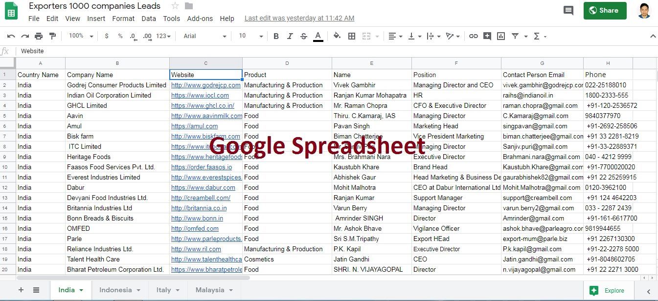Insert a comment from the toolbar
The height and width of the screenshot is (301, 658).
[x=487, y=36]
